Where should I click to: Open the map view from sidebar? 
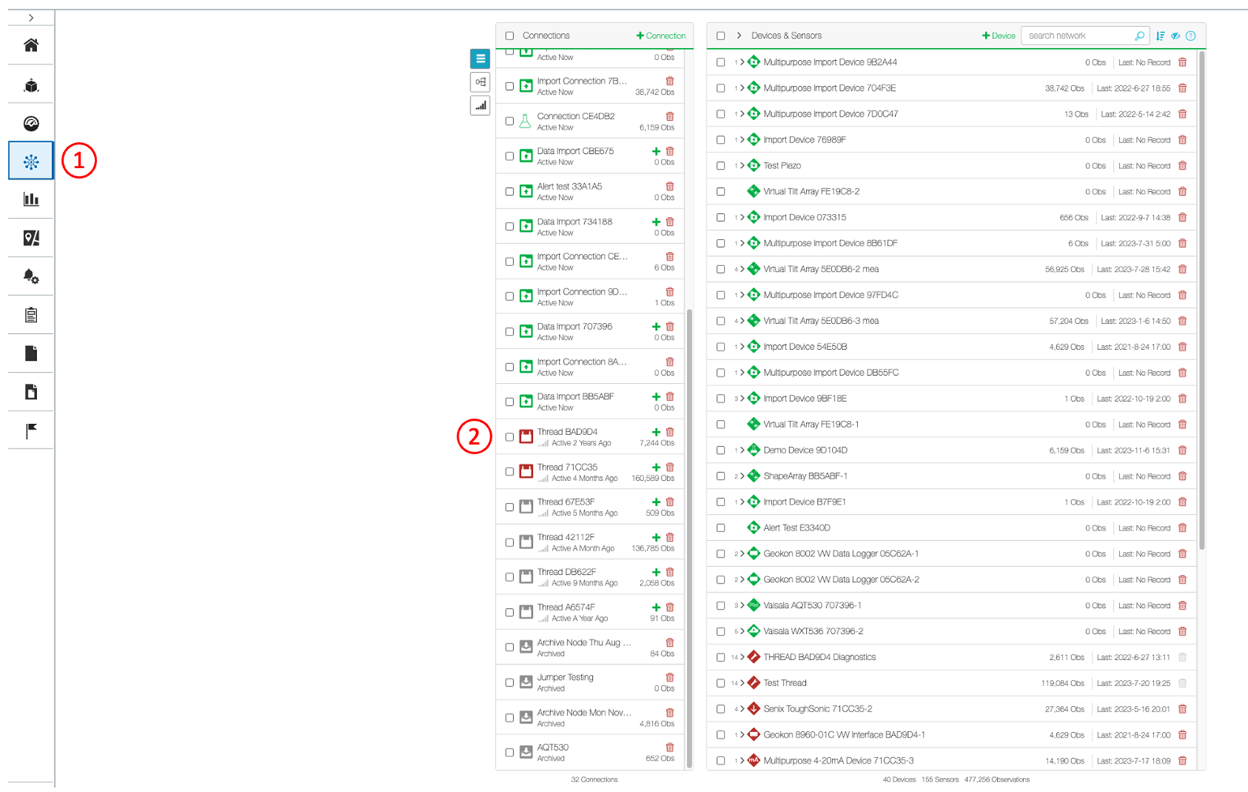pyautogui.click(x=31, y=238)
